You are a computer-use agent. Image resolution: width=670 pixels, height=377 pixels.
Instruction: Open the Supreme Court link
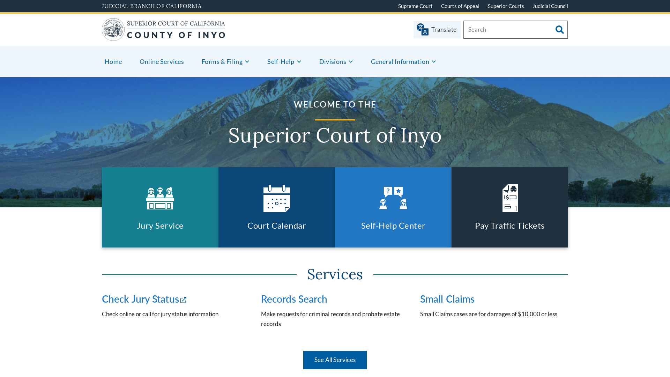pyautogui.click(x=415, y=6)
